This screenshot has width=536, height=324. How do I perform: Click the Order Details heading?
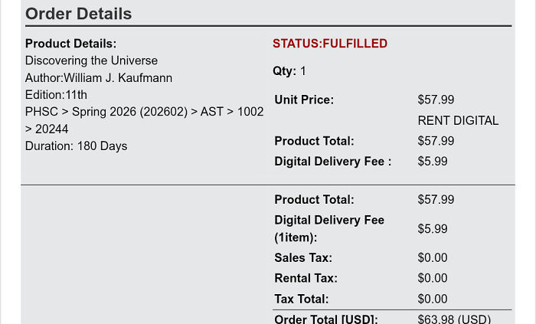(78, 14)
